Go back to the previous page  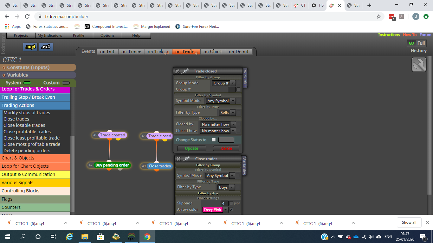click(7, 16)
